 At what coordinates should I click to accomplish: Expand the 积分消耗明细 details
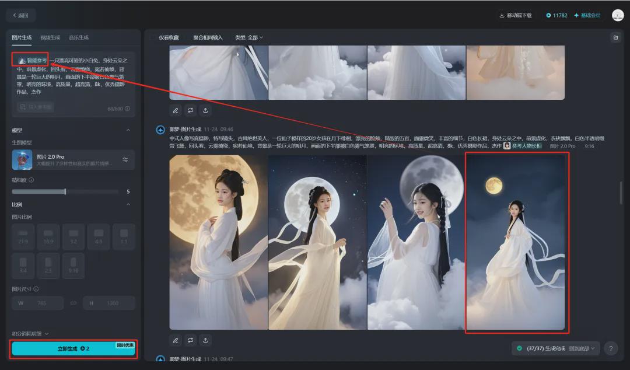point(30,334)
